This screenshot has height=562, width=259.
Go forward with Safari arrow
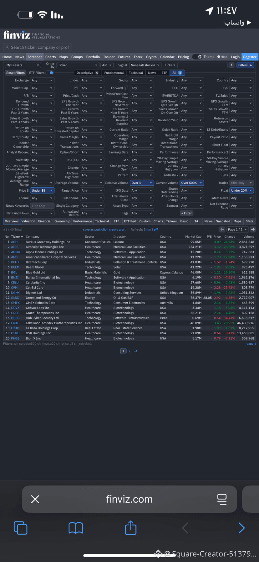click(241, 528)
